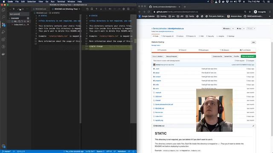
Task: Click the github.com address bar
Action: 198,12
